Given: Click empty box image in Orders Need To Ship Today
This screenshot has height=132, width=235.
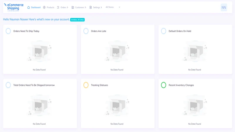Looking at the screenshot, I should [39, 51].
